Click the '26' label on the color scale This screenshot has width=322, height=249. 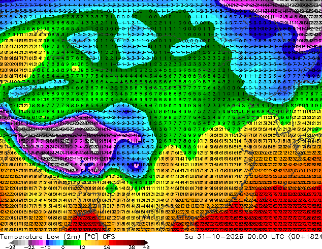(107, 247)
